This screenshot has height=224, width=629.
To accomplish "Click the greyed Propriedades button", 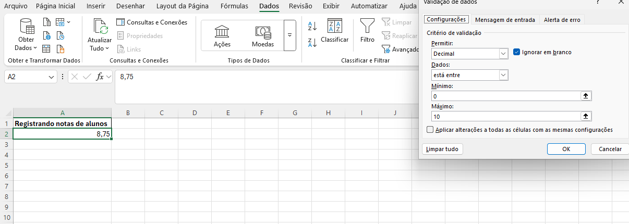I will coord(140,36).
